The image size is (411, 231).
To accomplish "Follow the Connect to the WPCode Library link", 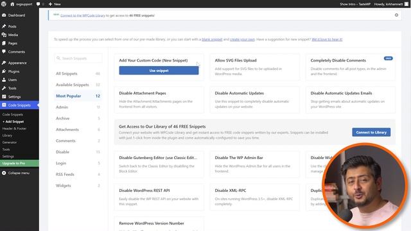I will (83, 15).
